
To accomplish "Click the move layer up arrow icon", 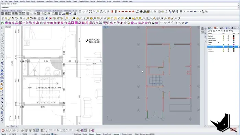I will click(217, 31).
